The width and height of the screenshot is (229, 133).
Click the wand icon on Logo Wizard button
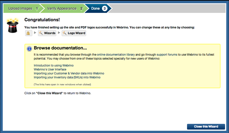tap(65, 33)
